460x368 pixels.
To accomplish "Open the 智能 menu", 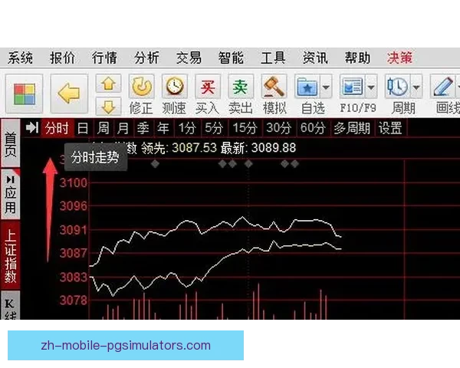I will (x=231, y=58).
